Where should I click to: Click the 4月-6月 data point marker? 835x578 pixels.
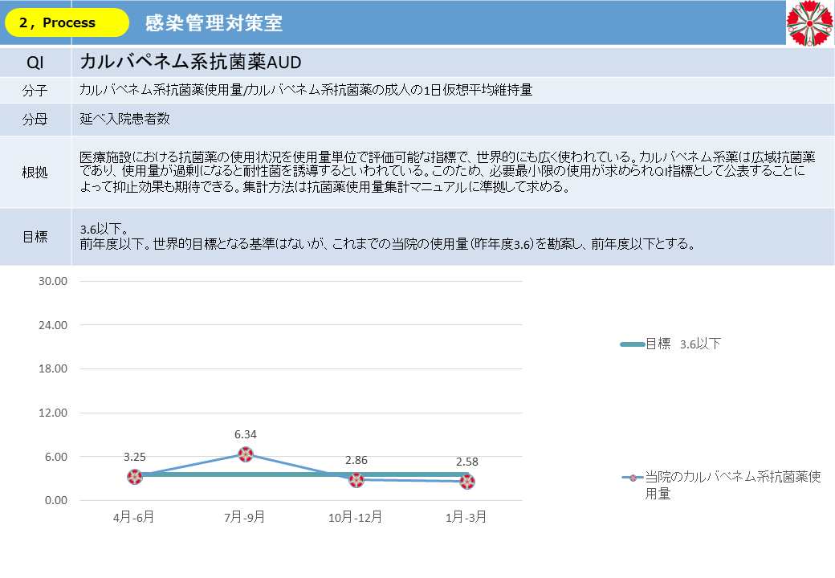pos(135,476)
